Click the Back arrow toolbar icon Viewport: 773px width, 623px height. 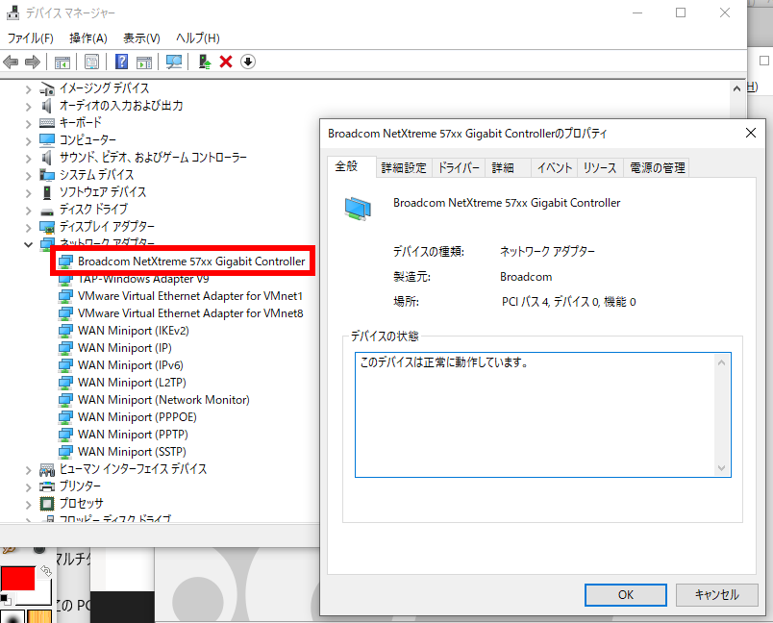(x=11, y=62)
